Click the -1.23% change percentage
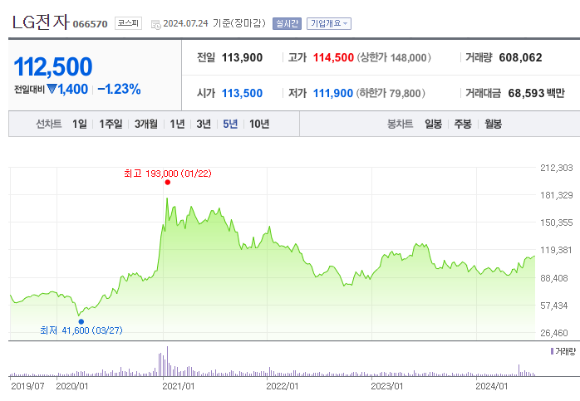Image resolution: width=580 pixels, height=401 pixels. 119,89
